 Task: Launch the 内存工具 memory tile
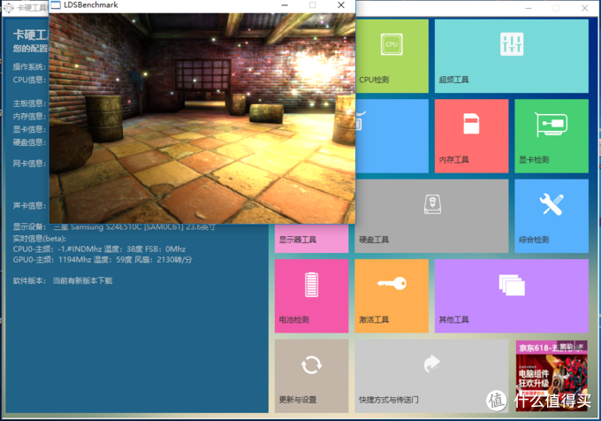471,135
